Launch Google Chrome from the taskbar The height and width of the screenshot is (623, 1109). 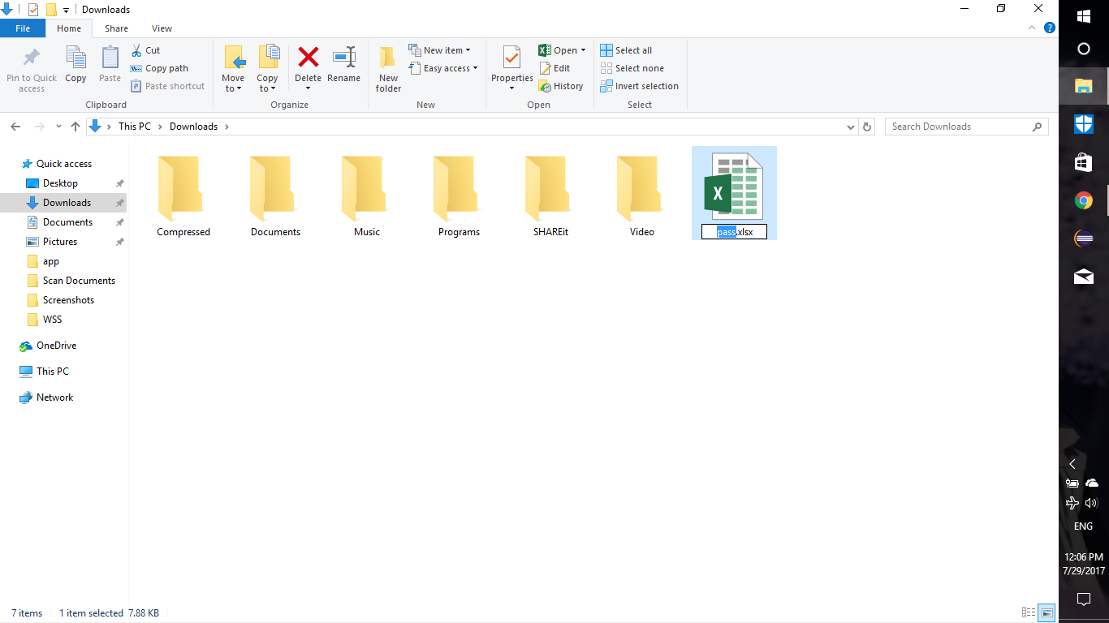pyautogui.click(x=1083, y=201)
